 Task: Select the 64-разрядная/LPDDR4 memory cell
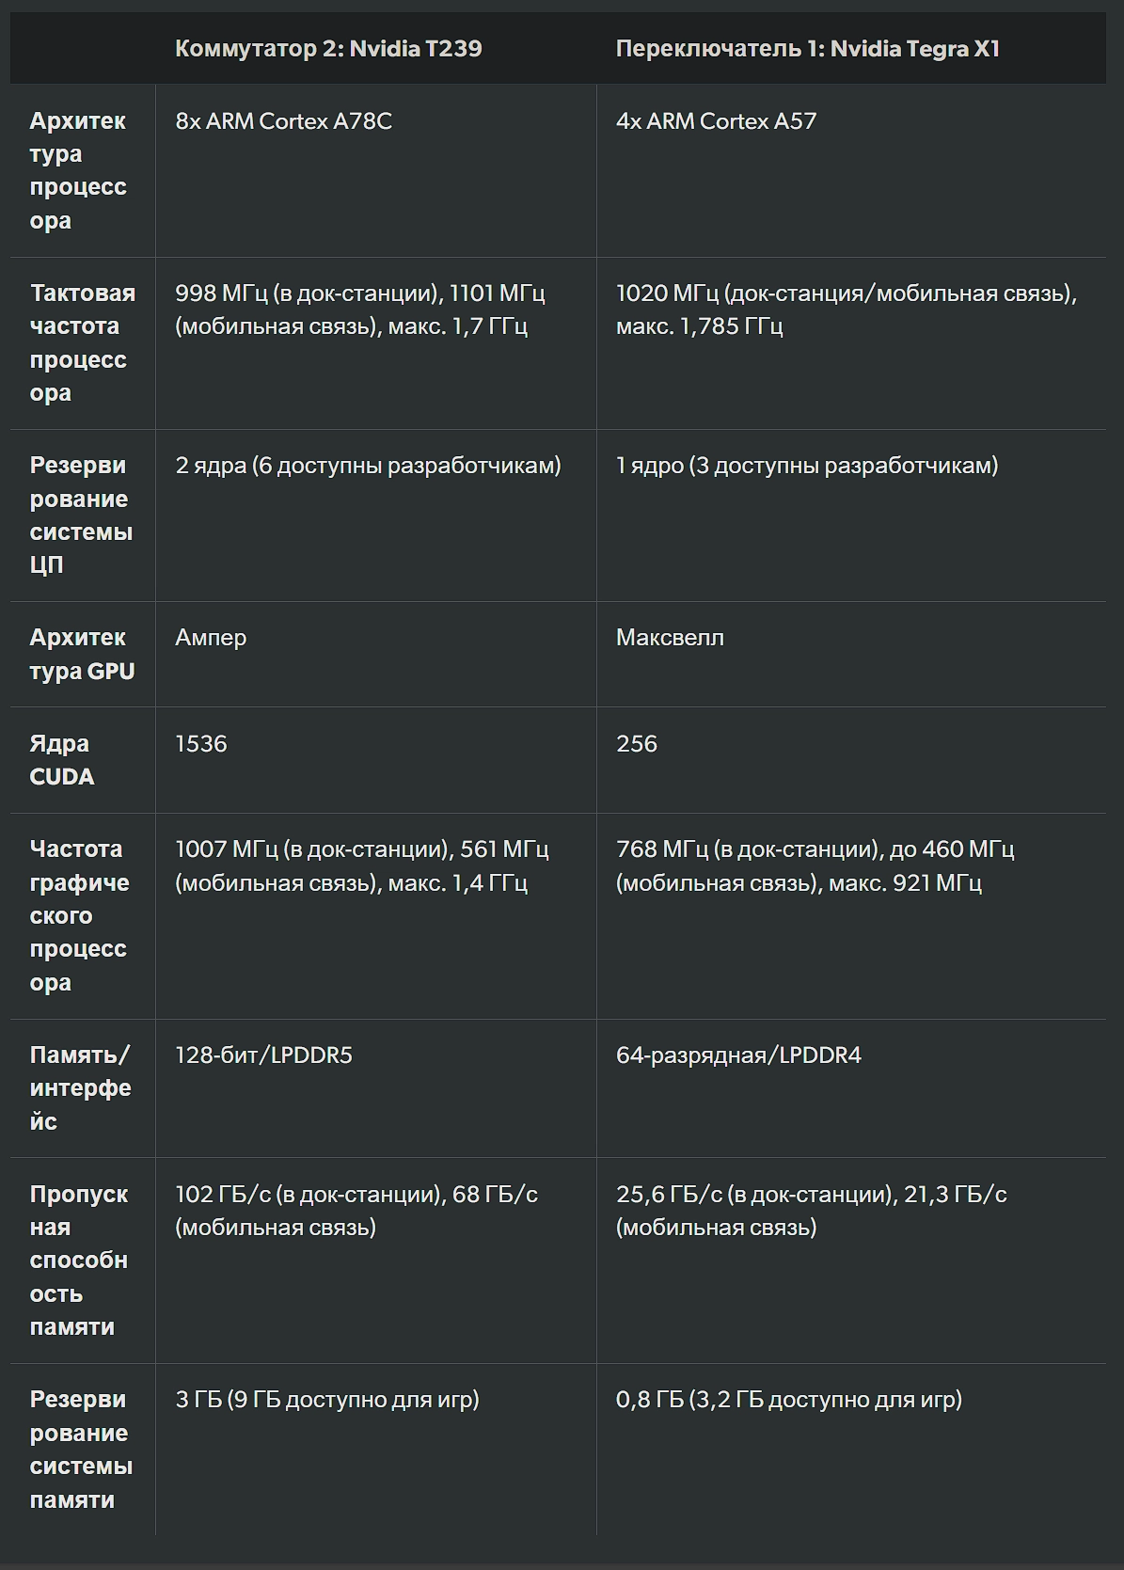click(x=738, y=1055)
